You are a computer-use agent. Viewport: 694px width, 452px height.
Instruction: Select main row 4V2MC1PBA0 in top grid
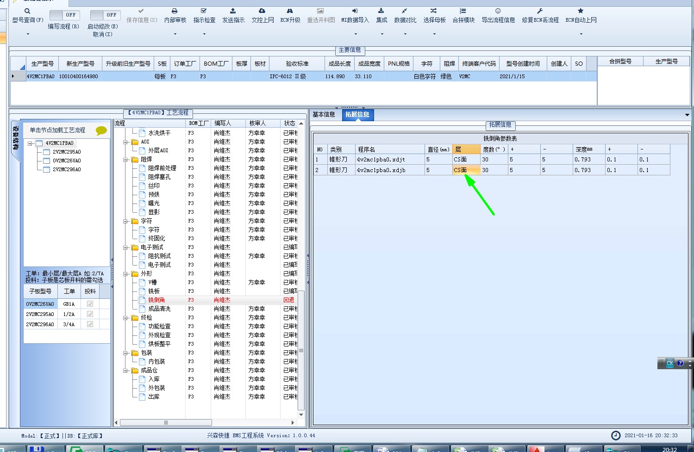(x=303, y=76)
